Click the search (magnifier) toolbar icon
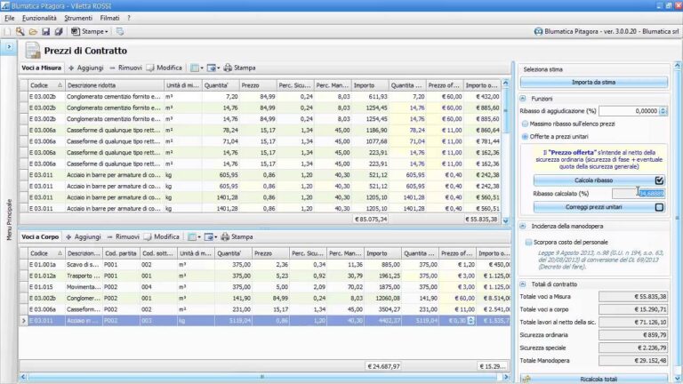This screenshot has height=384, width=683. tap(20, 31)
